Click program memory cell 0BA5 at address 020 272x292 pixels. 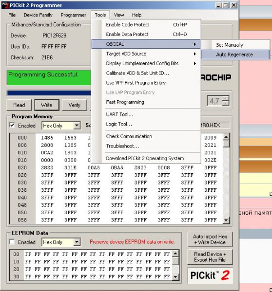pyautogui.click(x=117, y=167)
